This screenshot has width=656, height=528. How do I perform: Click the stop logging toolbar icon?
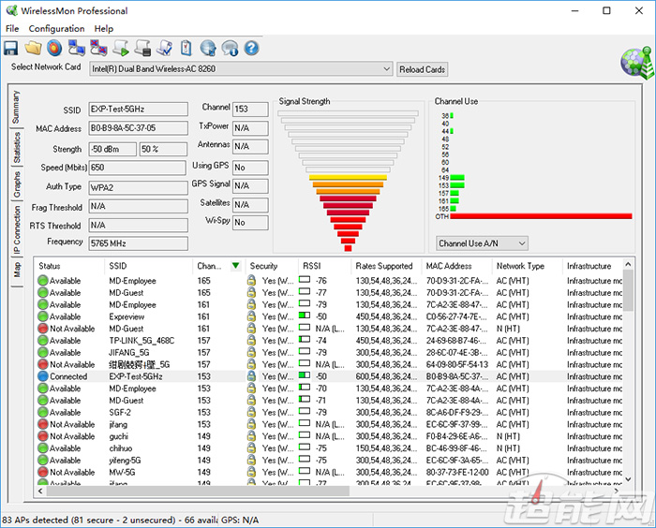[142, 48]
